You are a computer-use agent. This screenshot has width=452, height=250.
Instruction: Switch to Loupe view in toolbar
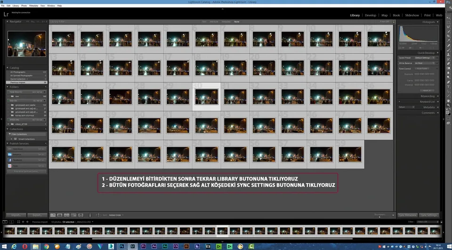pos(60,215)
